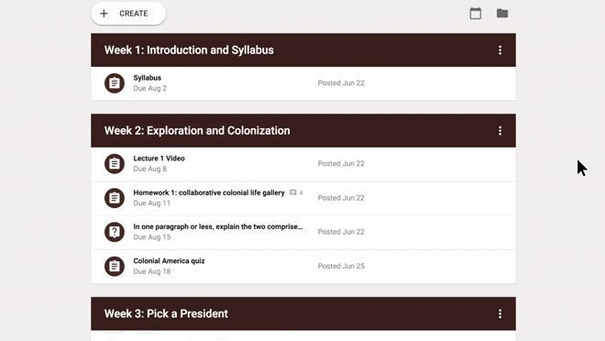The height and width of the screenshot is (341, 605).
Task: Open Week 3 topic options menu
Action: tap(500, 313)
